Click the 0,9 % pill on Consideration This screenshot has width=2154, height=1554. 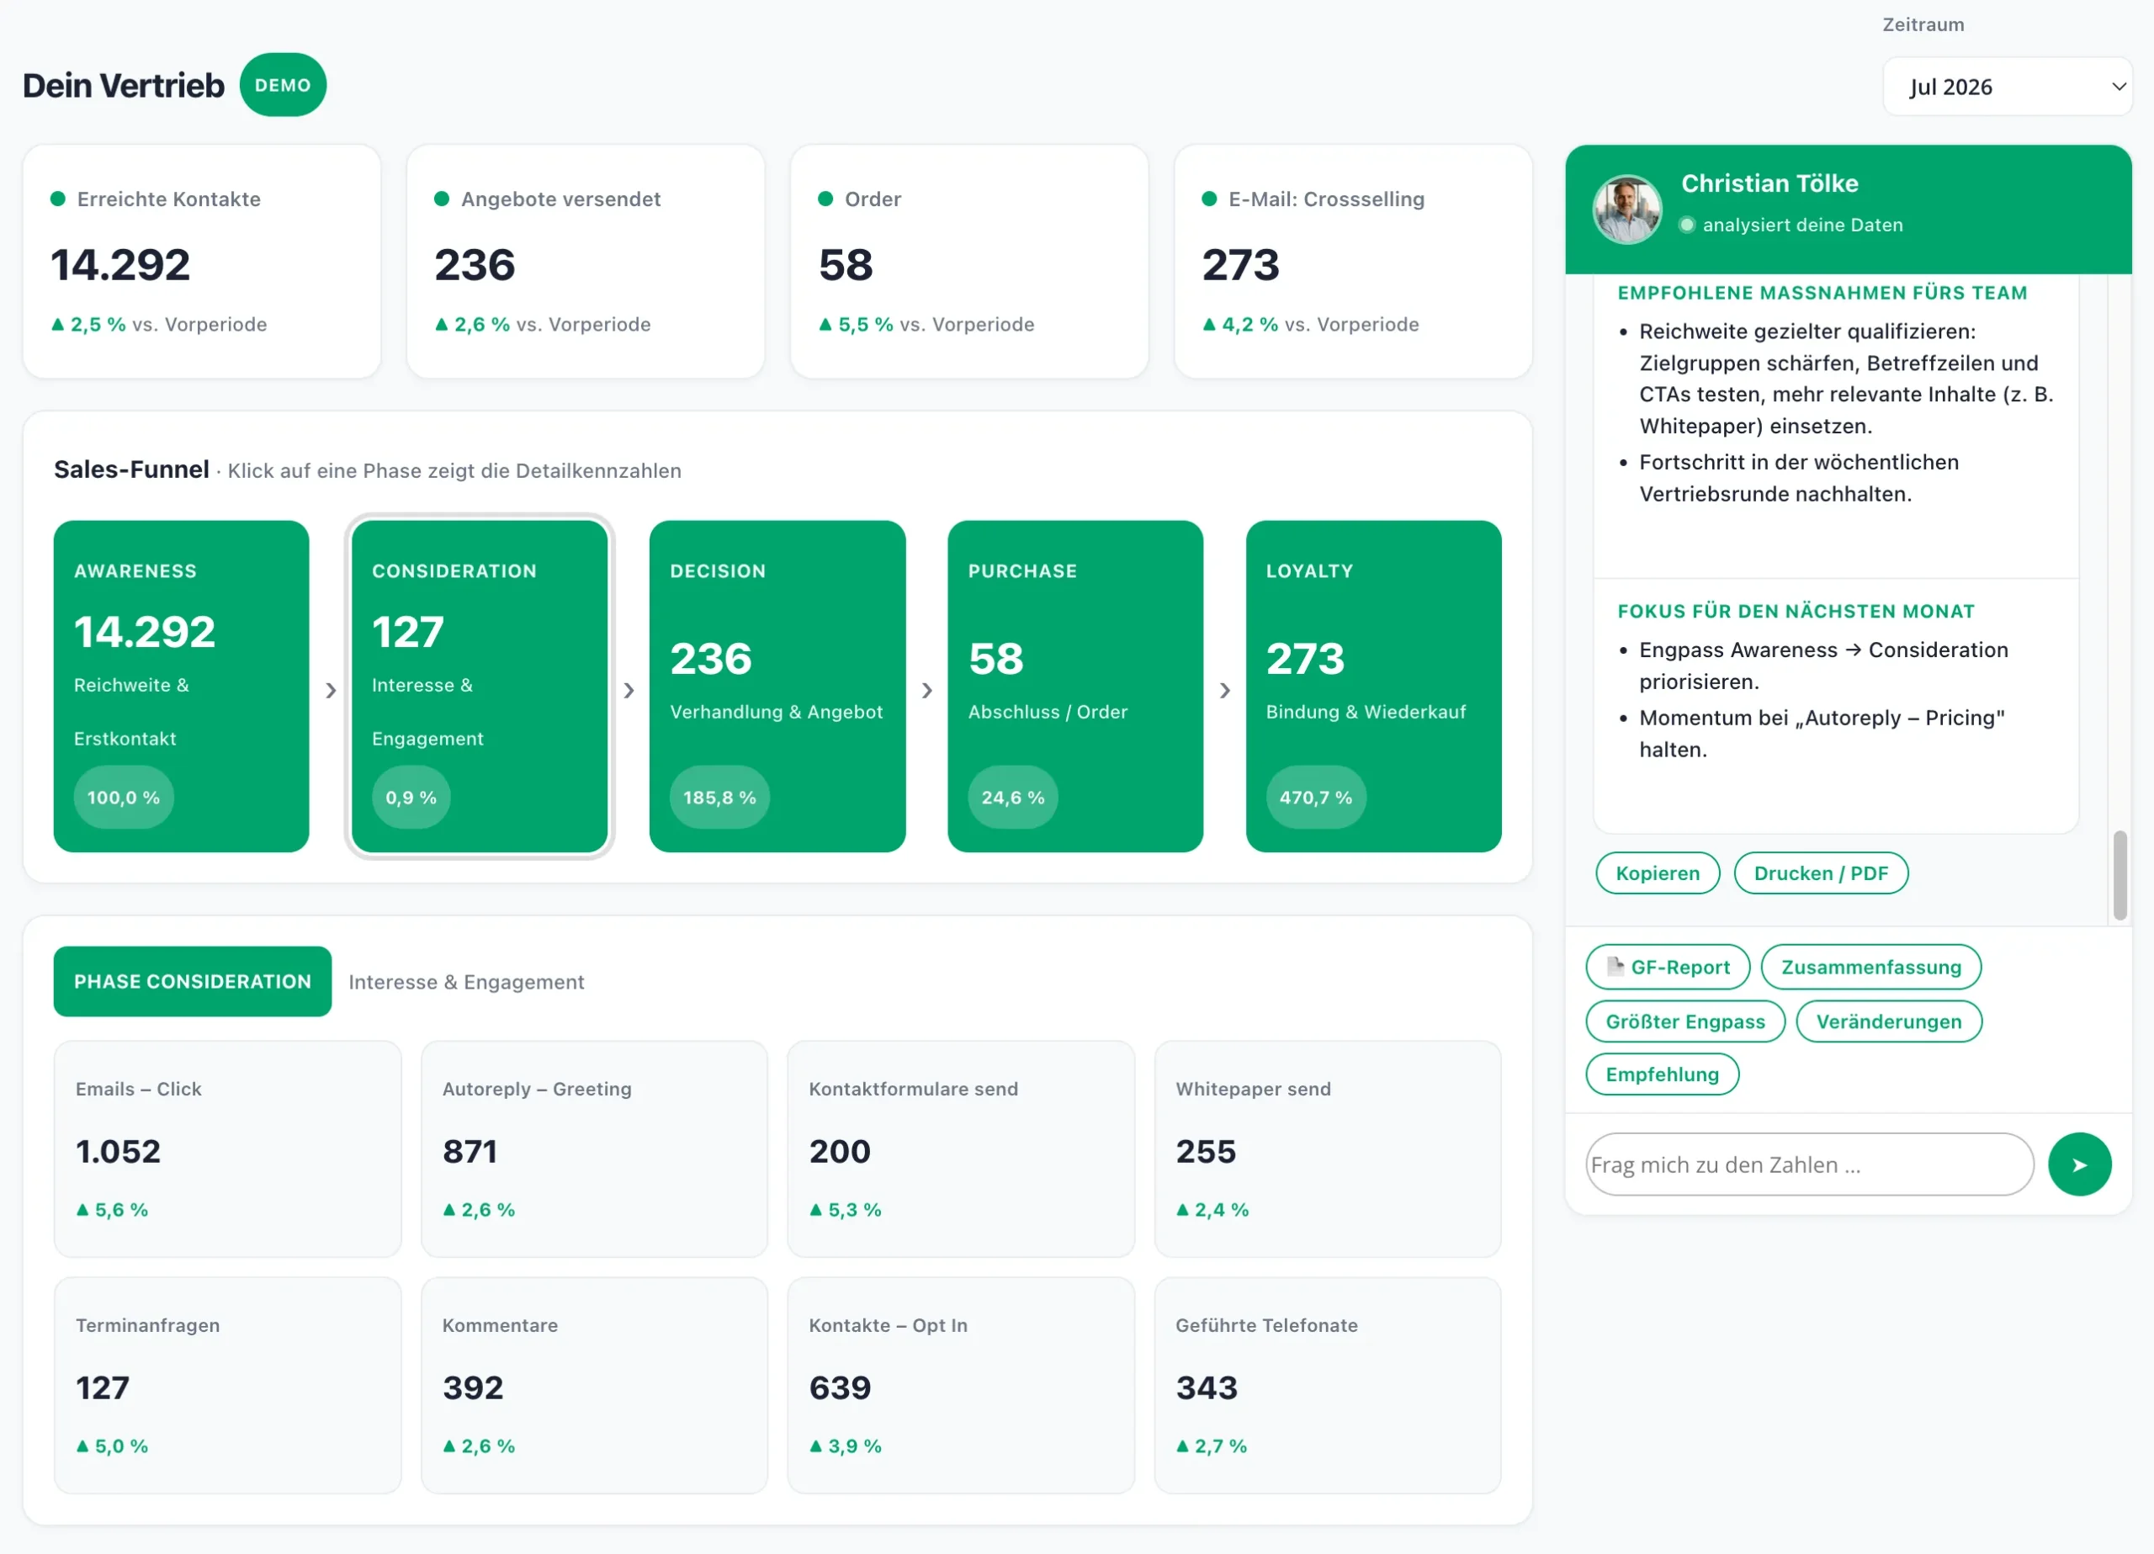(x=411, y=797)
